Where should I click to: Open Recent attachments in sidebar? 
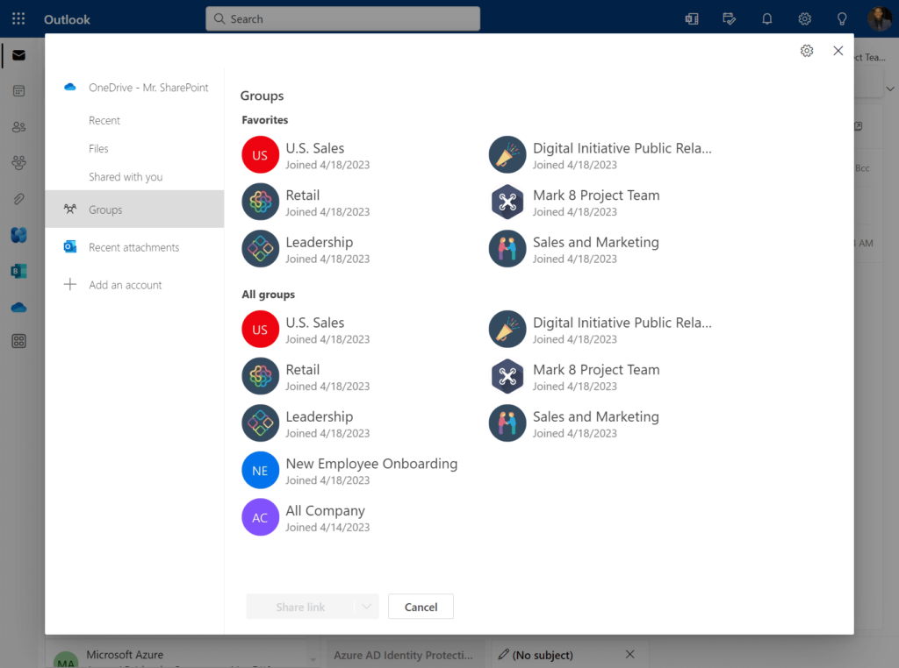click(x=134, y=246)
